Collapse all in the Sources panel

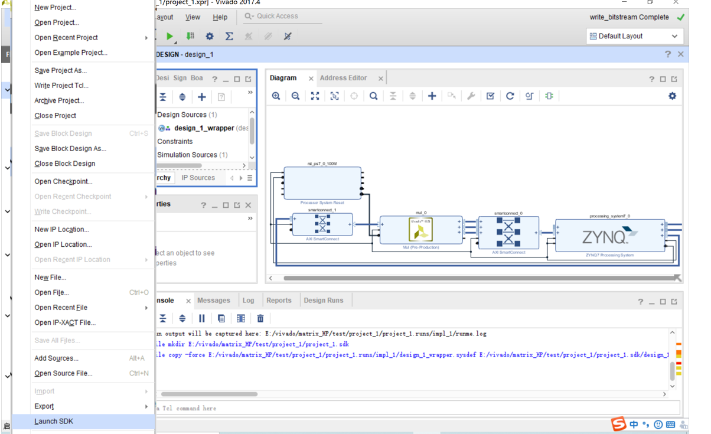162,97
